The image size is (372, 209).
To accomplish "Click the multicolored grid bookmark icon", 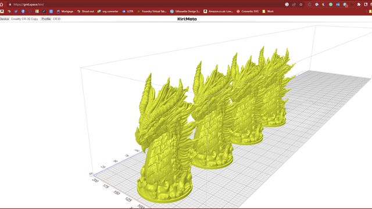I will (x=37, y=12).
